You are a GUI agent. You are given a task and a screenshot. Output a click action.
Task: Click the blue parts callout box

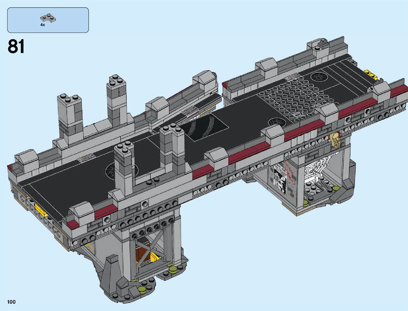[48, 20]
